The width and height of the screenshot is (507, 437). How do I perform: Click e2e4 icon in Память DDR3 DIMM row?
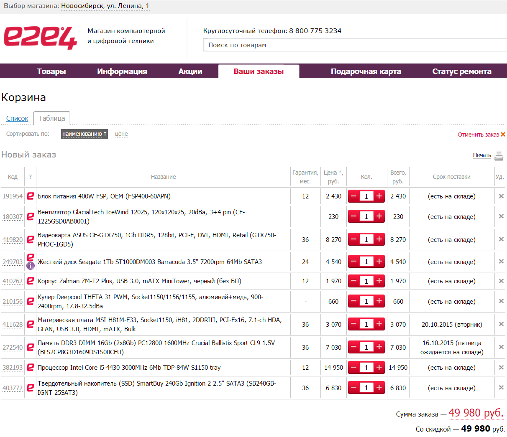31,347
